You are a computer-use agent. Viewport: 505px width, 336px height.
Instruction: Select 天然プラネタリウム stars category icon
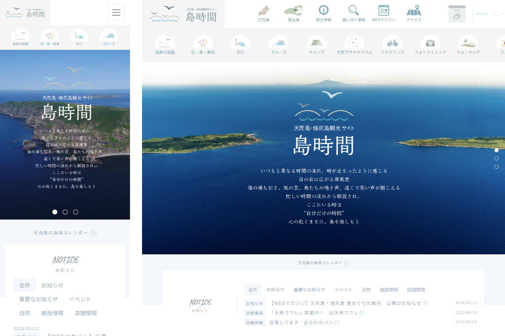[x=354, y=45]
